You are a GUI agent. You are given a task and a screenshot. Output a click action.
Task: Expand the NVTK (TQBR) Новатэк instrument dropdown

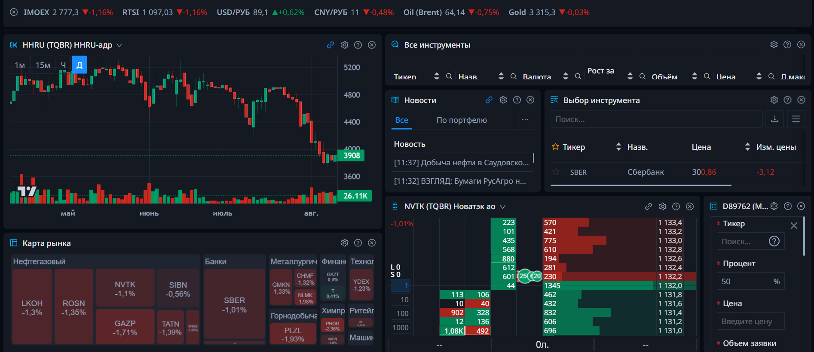pos(502,206)
